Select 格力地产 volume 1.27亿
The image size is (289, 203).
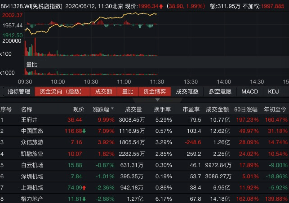click(135, 199)
